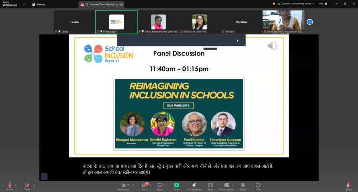Click the encryption shield icon
358x192 pixels.
274,4
